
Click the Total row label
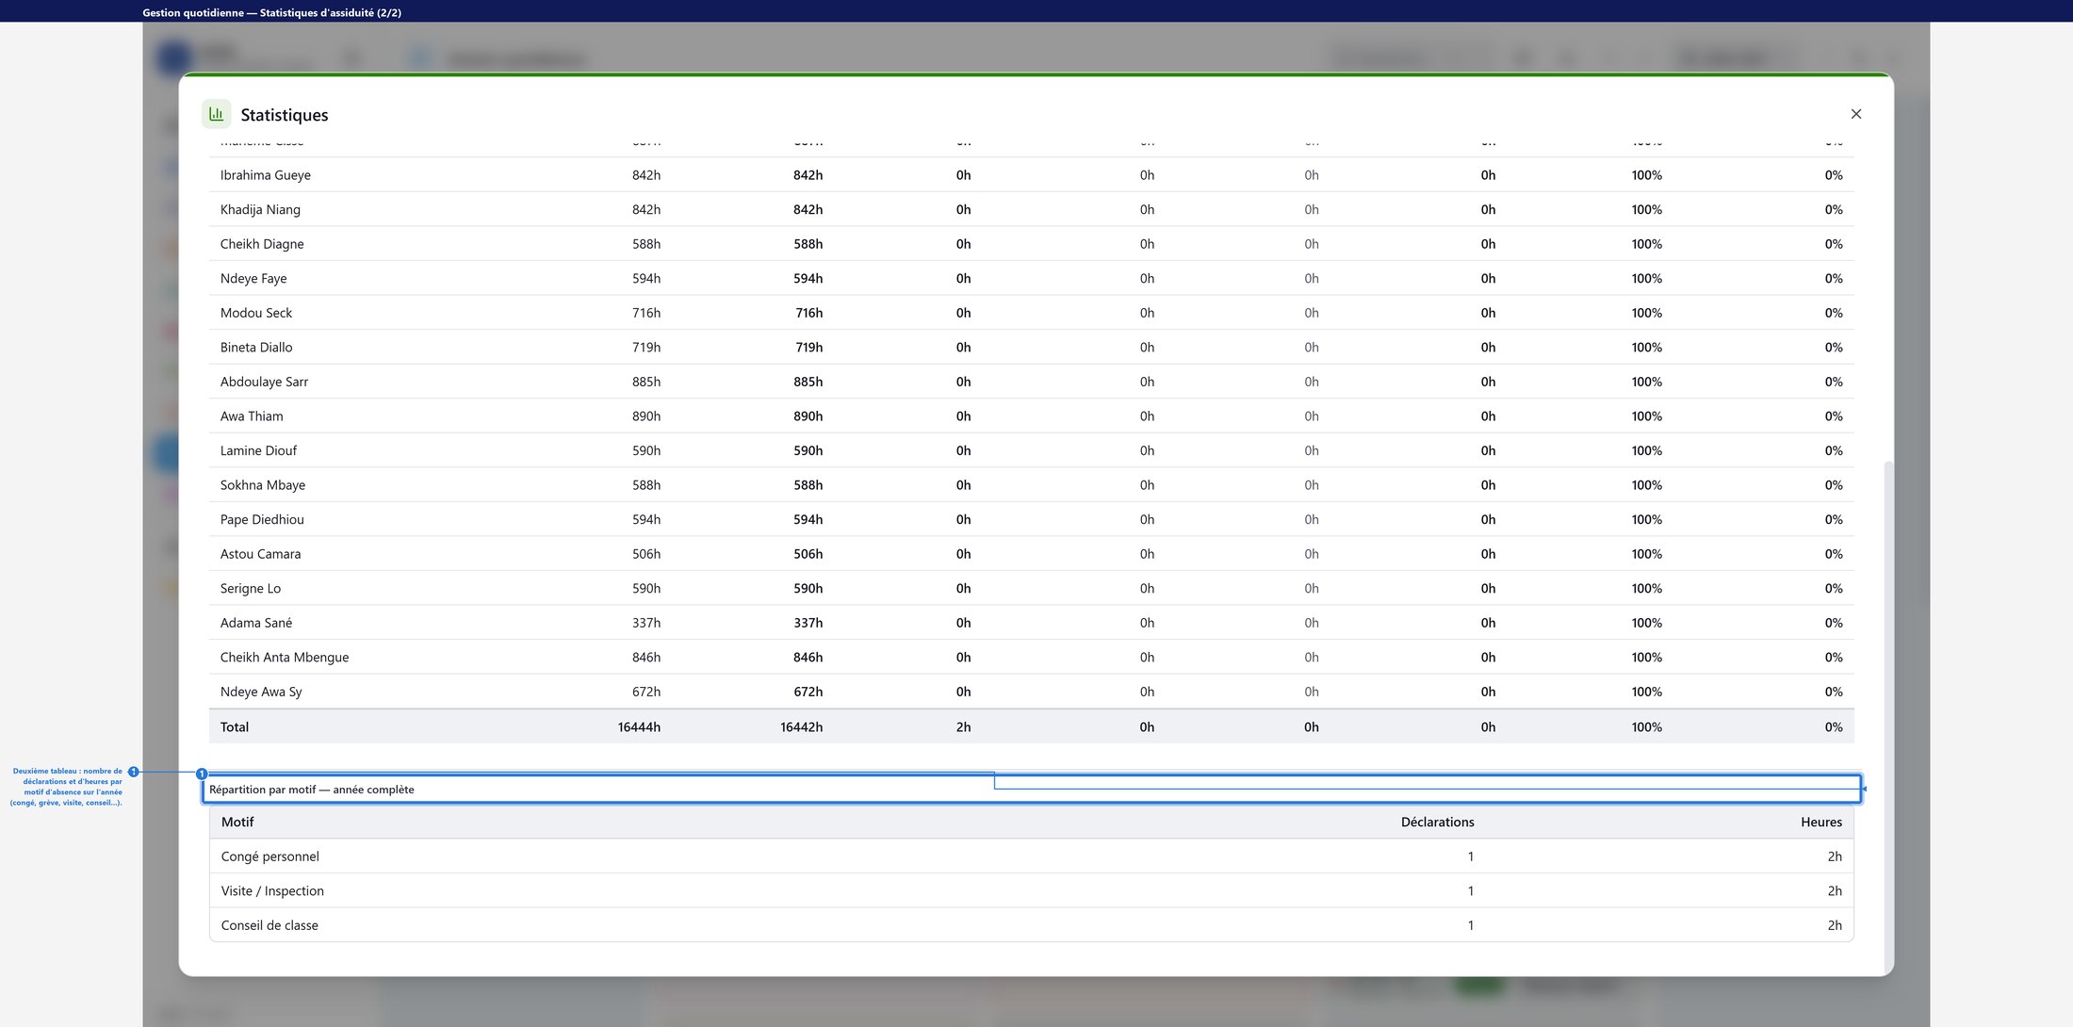235,726
